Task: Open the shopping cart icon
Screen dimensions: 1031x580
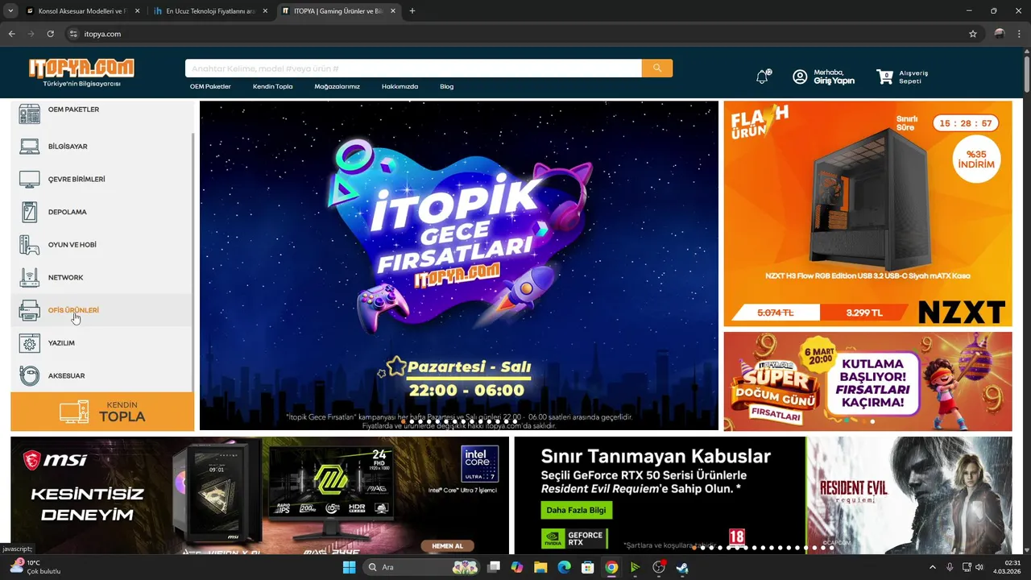Action: pos(885,77)
